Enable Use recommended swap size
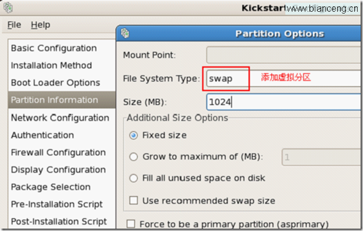This screenshot has height=231, width=363. (x=134, y=200)
